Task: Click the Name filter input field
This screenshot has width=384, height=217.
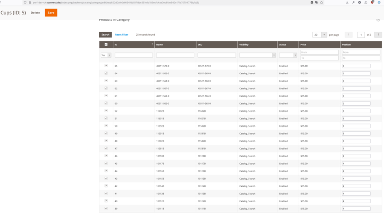Action: pos(175,55)
